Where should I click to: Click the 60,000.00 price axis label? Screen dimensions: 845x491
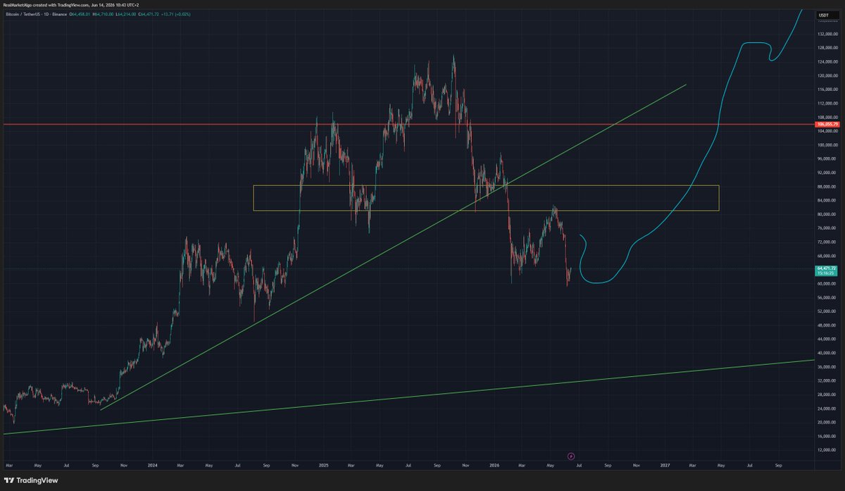coord(826,284)
